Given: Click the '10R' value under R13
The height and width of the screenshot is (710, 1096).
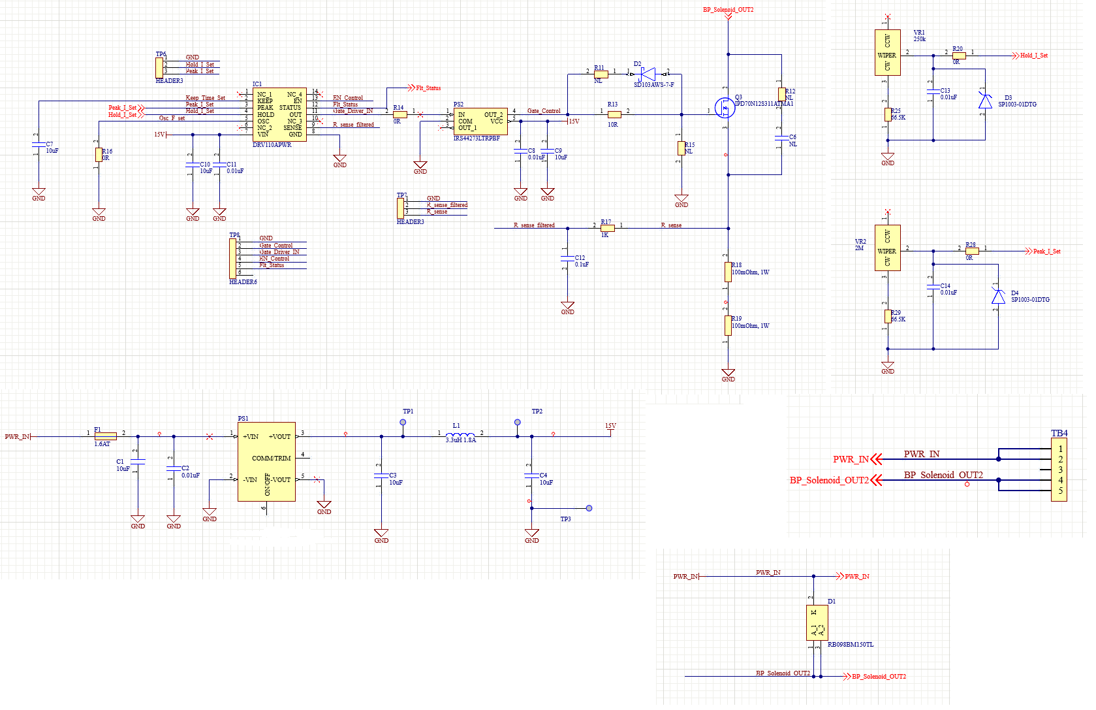Looking at the screenshot, I should tap(612, 125).
